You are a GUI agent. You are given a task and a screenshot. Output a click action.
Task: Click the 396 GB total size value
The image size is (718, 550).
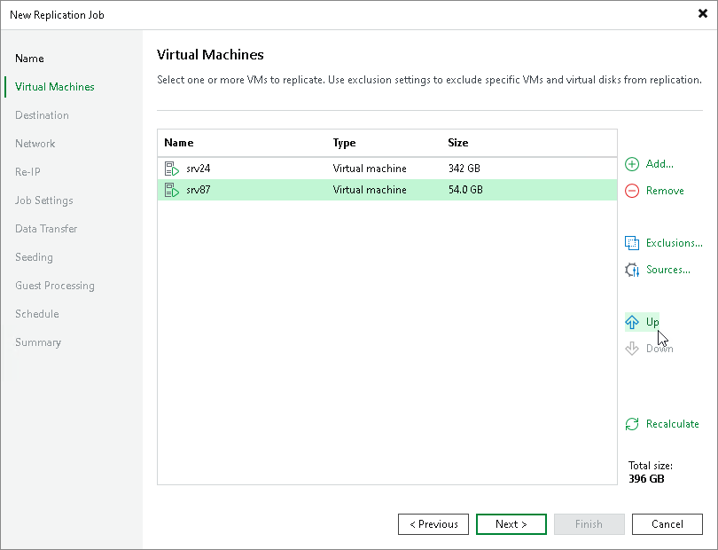click(x=646, y=479)
